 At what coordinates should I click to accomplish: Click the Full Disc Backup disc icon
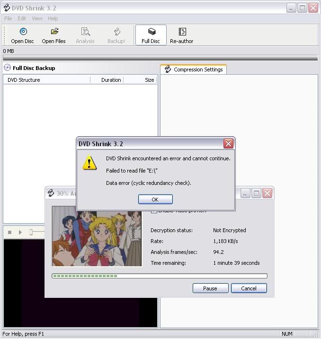pos(8,68)
